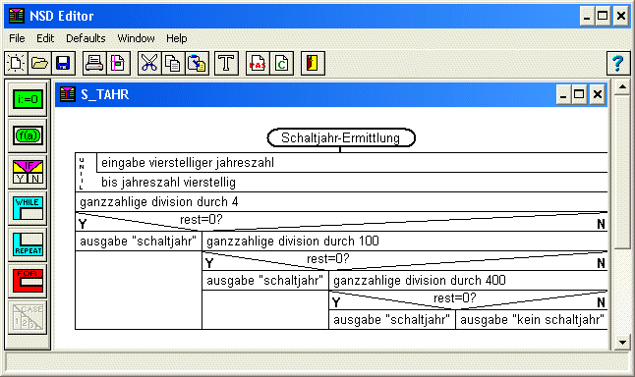
Task: Select 'ausgabe "schaltjahr"' beside 'kein schaltjahr'
Action: 392,319
